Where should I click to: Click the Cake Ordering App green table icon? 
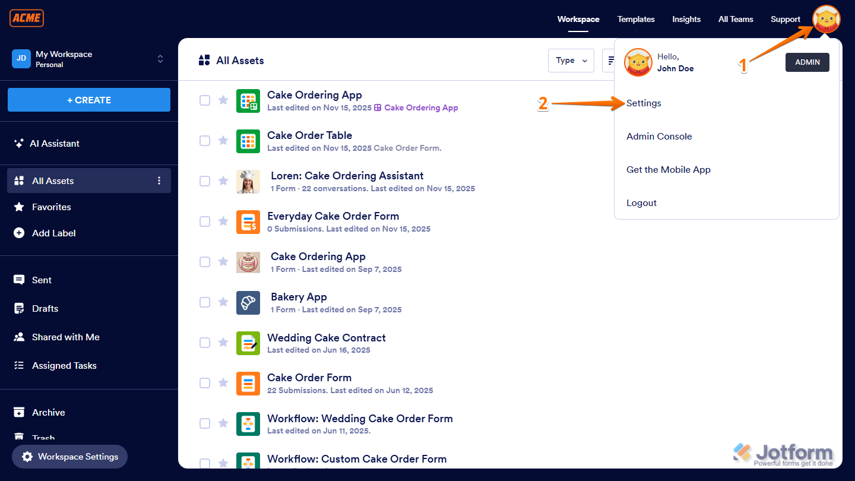248,101
